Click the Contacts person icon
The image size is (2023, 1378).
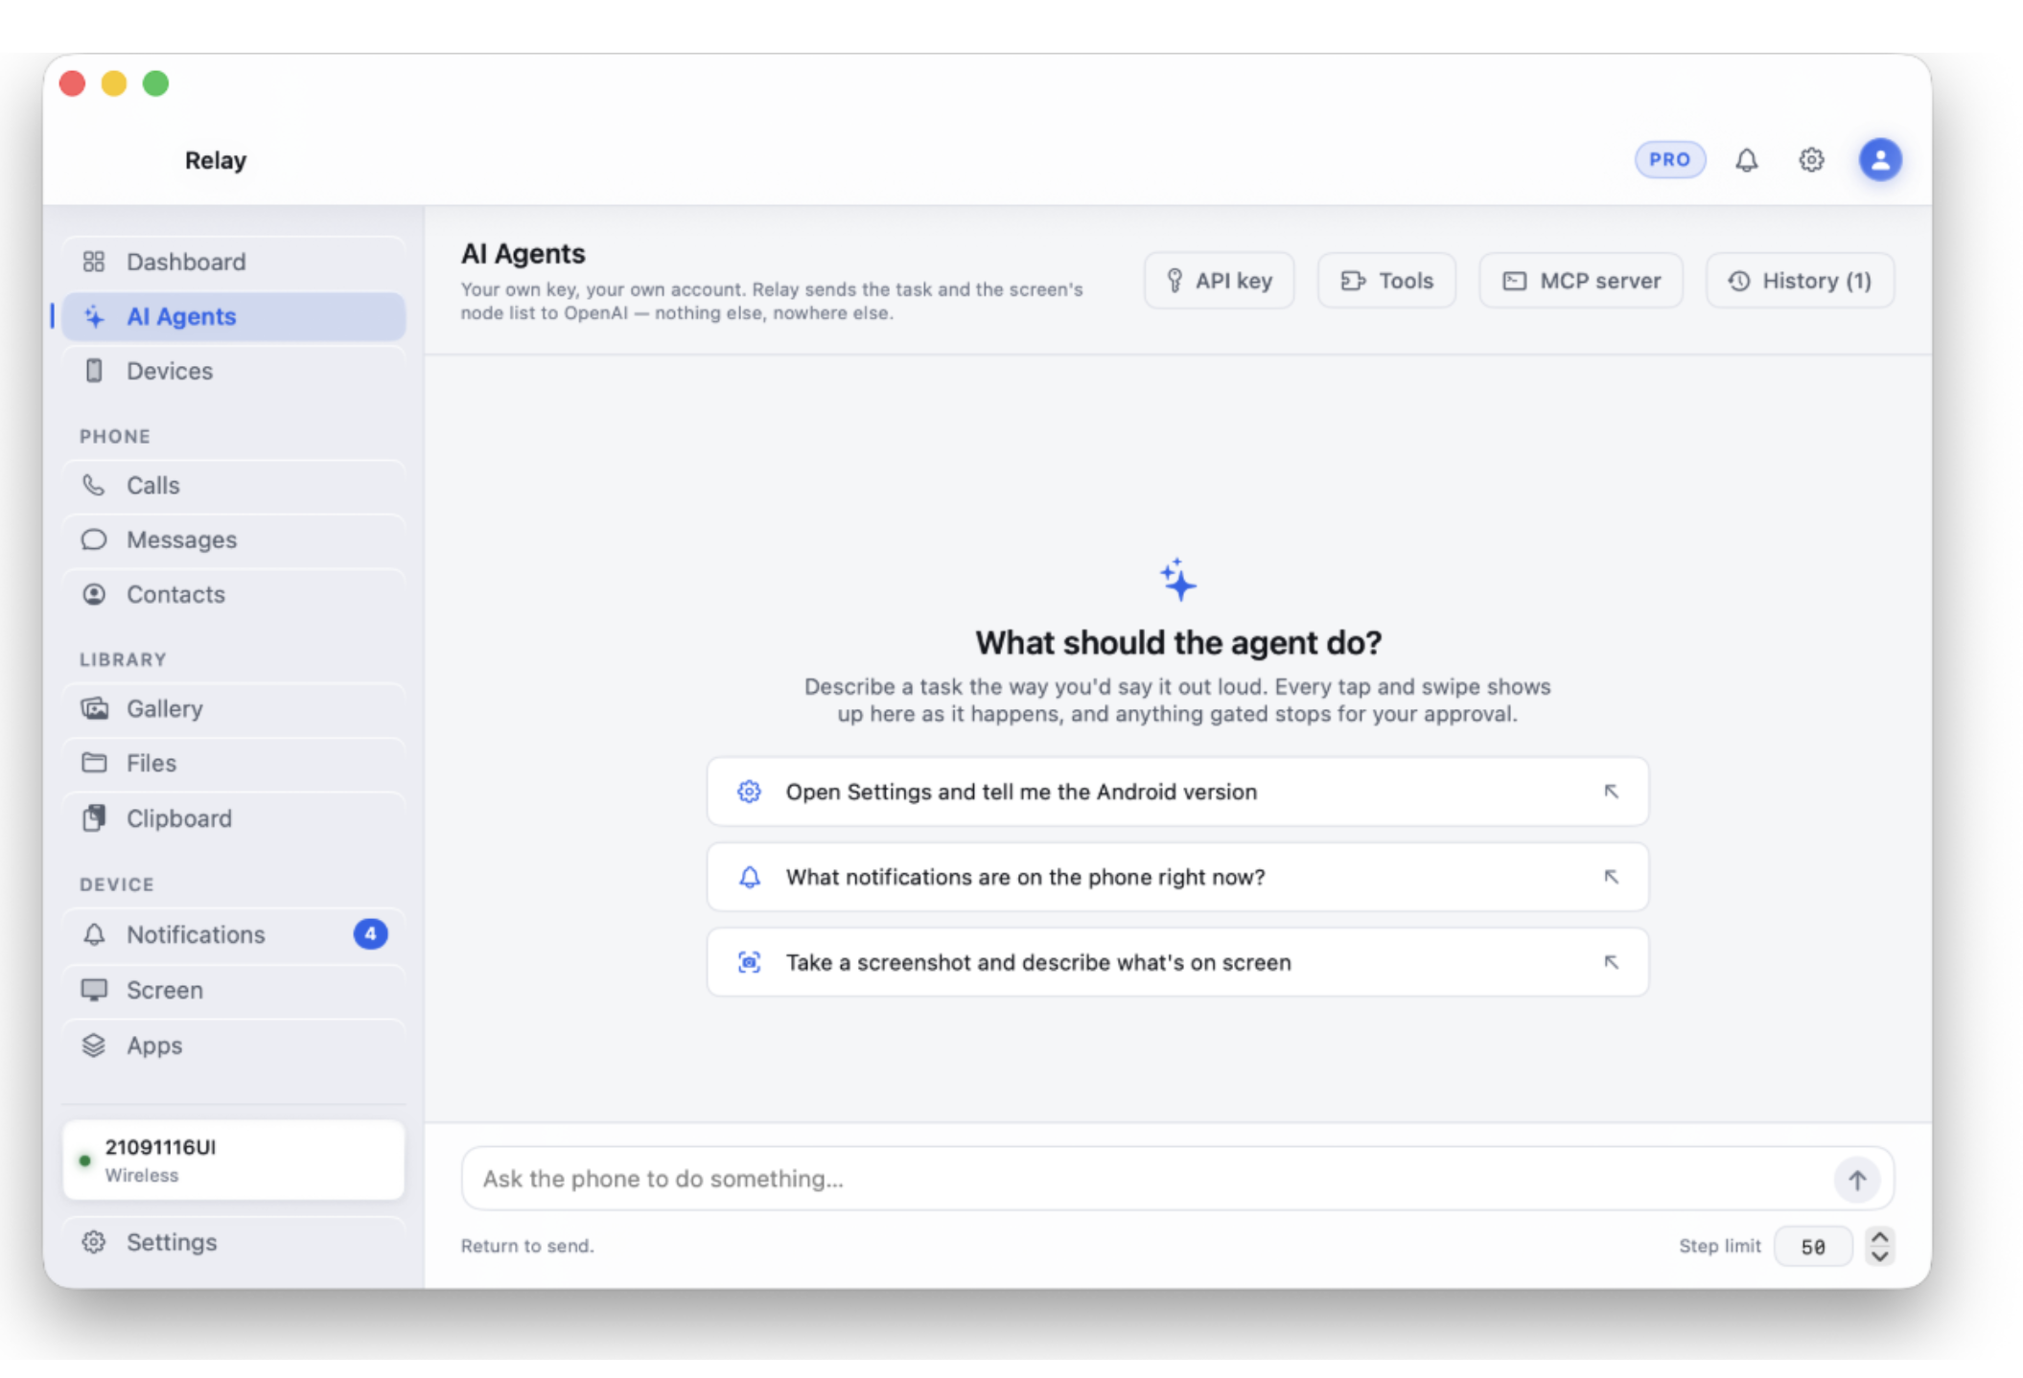click(x=94, y=594)
